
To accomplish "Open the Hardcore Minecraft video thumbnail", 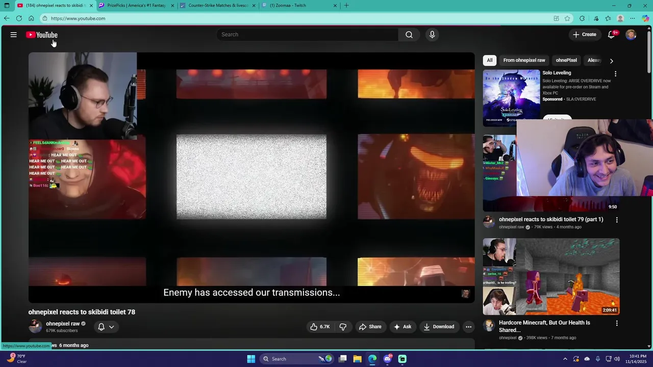I will coord(551,277).
